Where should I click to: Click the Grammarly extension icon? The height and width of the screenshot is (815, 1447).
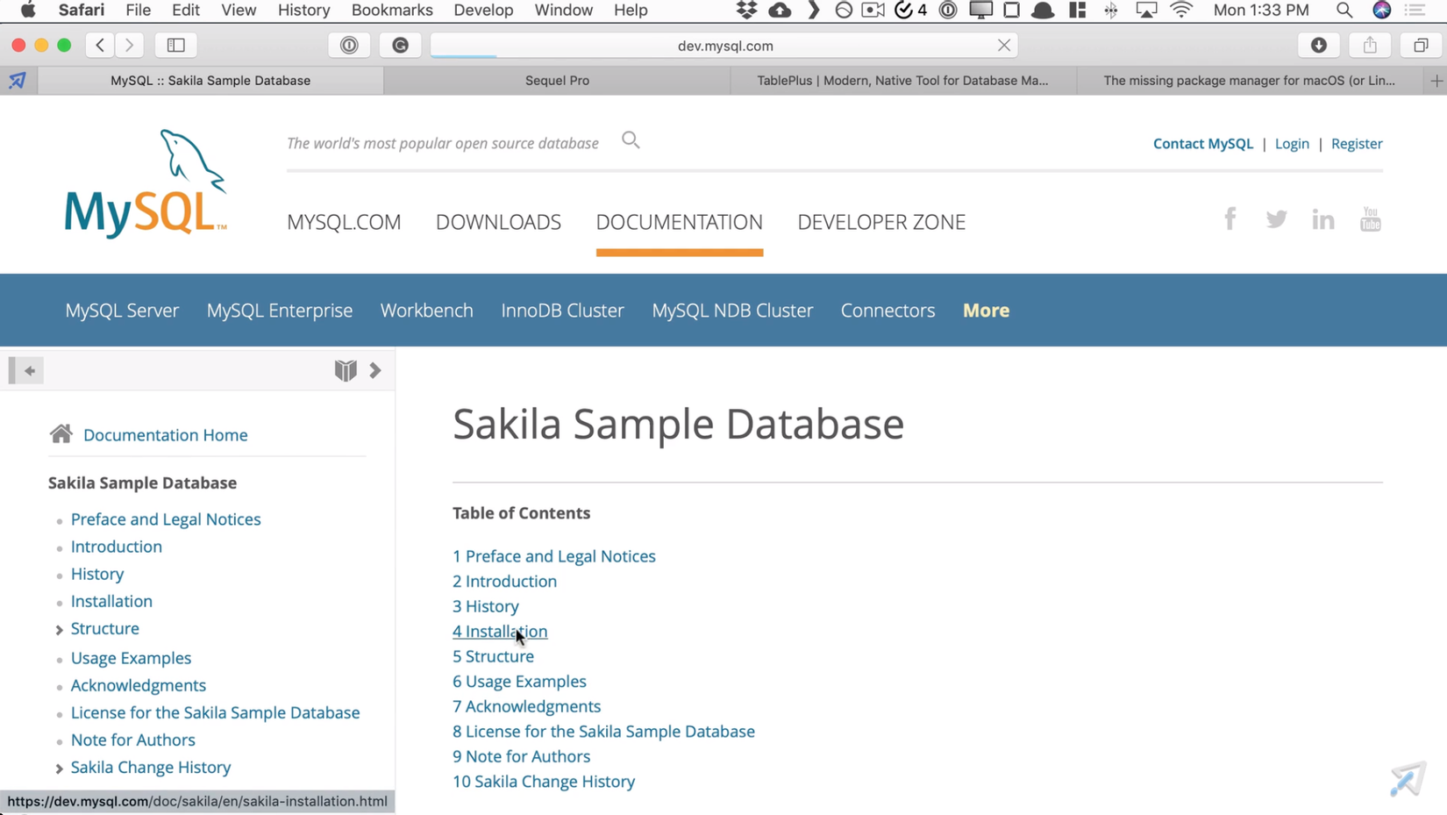[400, 45]
